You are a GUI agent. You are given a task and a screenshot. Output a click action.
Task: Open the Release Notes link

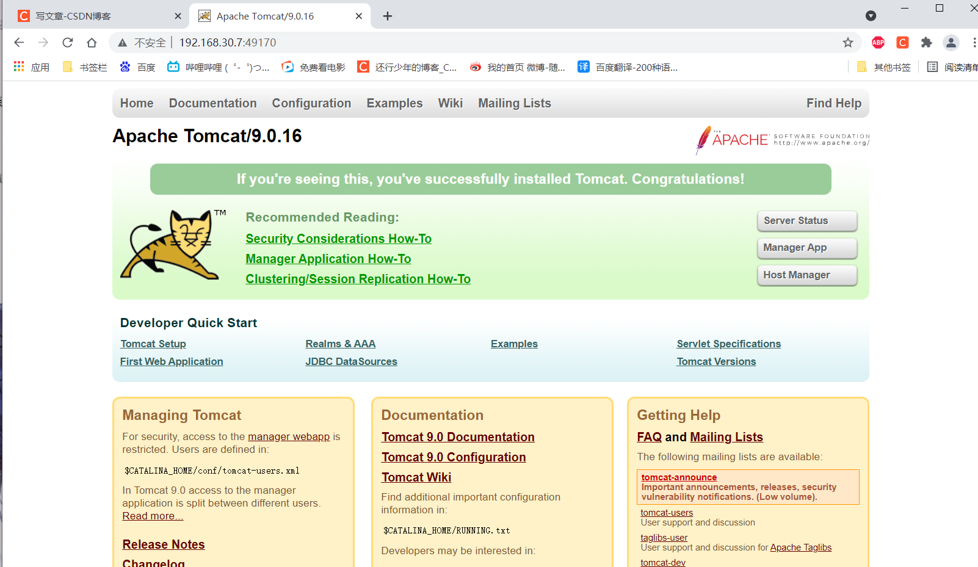[164, 544]
